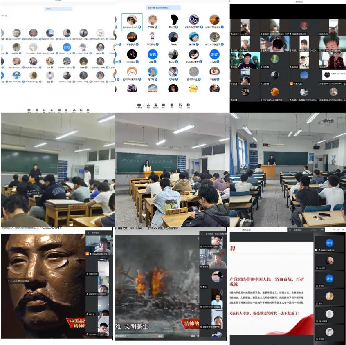
Task: Open Chat icon in middle meeting toolbar
Action: [164, 105]
